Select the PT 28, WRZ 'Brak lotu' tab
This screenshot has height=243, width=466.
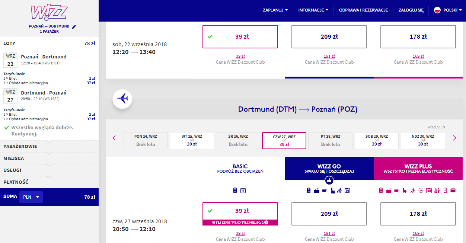[x=331, y=141]
